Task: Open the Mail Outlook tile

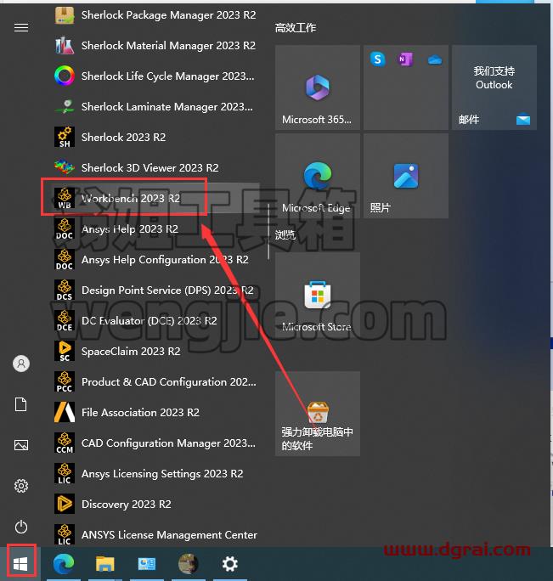Action: pyautogui.click(x=494, y=87)
